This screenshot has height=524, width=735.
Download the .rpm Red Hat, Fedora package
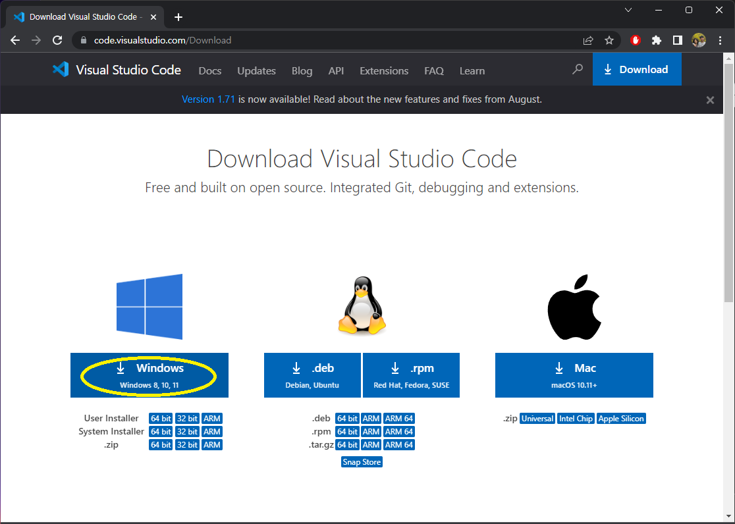click(411, 375)
